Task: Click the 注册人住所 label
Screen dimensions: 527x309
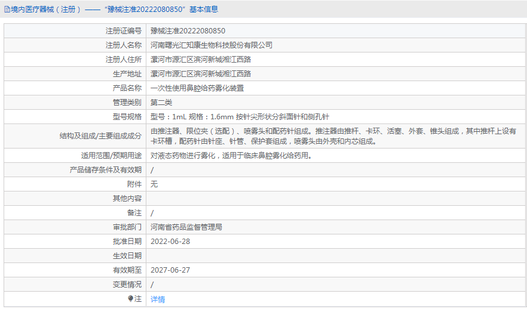Action: 124,60
